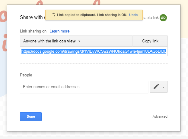Click the 'Link sharing on' label
The height and width of the screenshot is (139, 188).
click(33, 31)
